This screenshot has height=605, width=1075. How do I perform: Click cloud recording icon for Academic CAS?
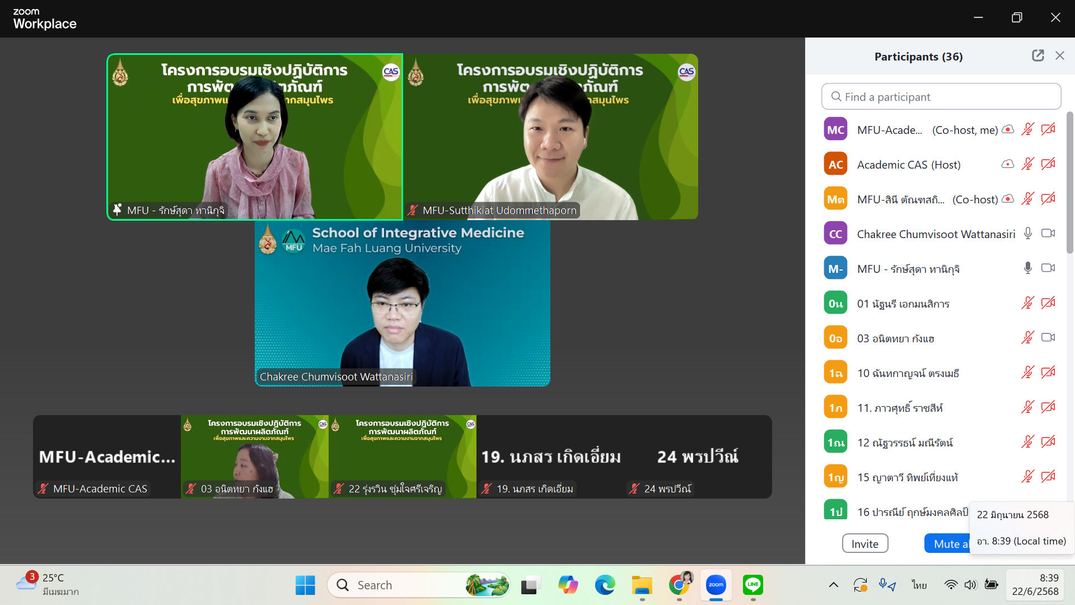click(1008, 164)
